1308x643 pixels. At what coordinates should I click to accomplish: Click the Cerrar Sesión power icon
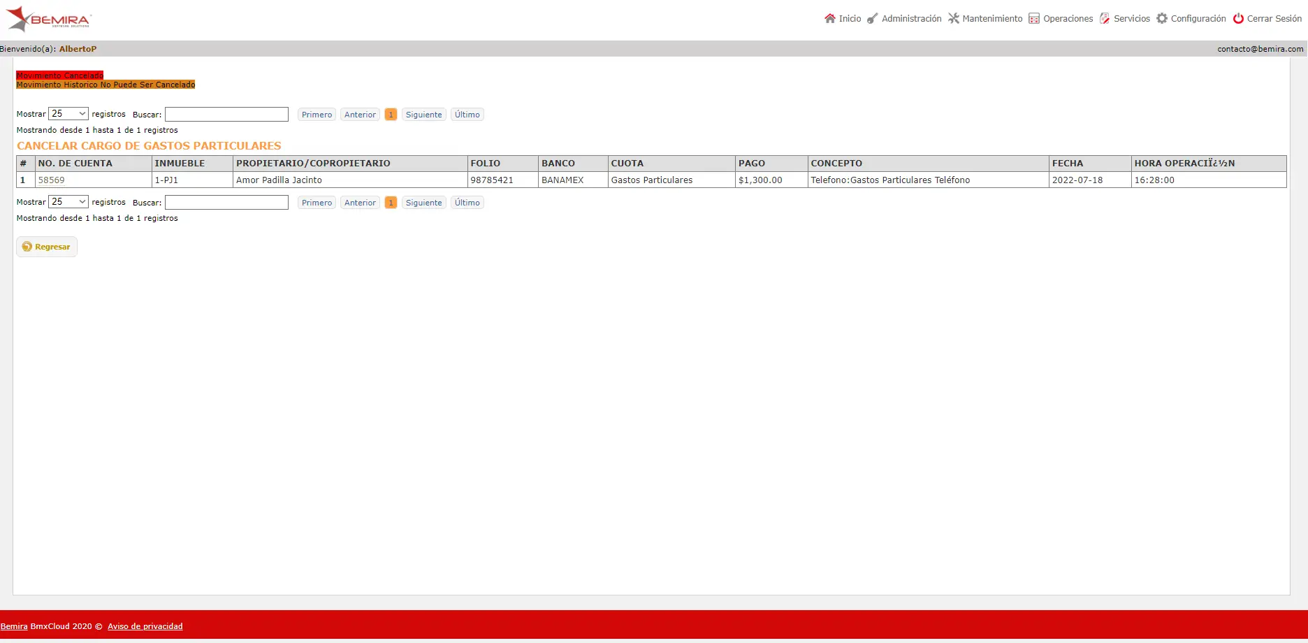tap(1238, 18)
